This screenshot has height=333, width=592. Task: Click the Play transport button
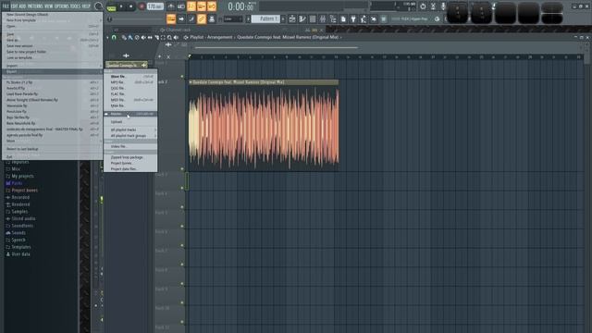121,6
